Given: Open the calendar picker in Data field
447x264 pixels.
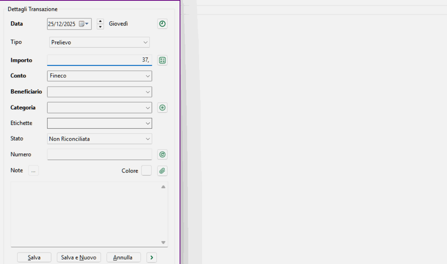Looking at the screenshot, I should coord(83,24).
